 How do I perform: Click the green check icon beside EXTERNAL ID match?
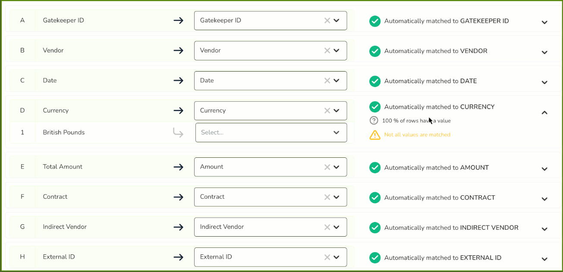(x=374, y=257)
